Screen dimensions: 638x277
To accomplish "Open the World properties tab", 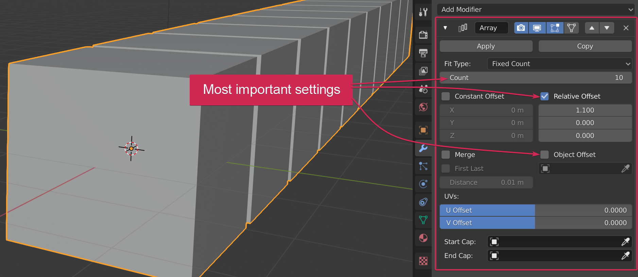I will click(423, 107).
